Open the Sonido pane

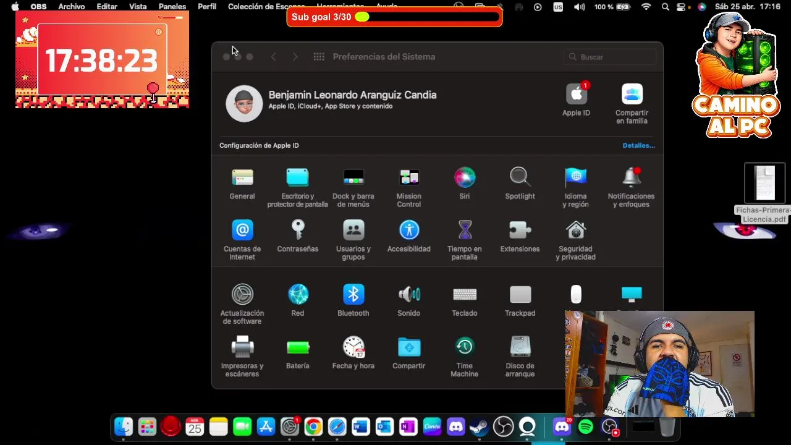pyautogui.click(x=408, y=300)
